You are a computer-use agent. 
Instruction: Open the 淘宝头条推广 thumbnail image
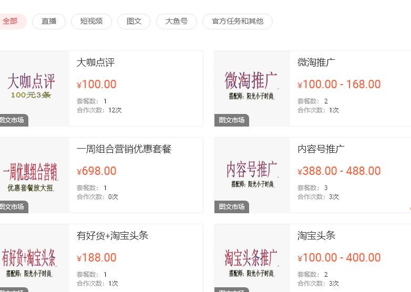pos(252,258)
